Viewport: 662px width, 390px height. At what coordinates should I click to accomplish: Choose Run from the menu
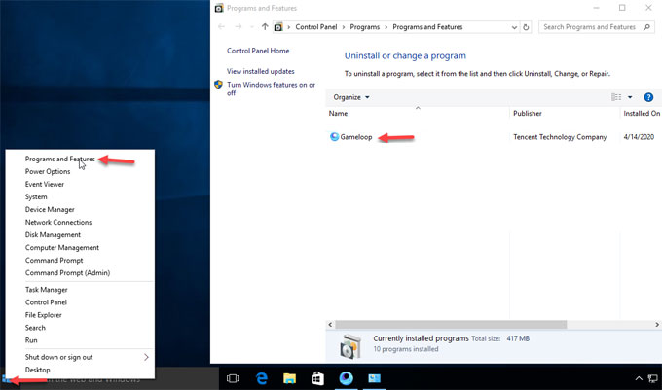pos(31,340)
